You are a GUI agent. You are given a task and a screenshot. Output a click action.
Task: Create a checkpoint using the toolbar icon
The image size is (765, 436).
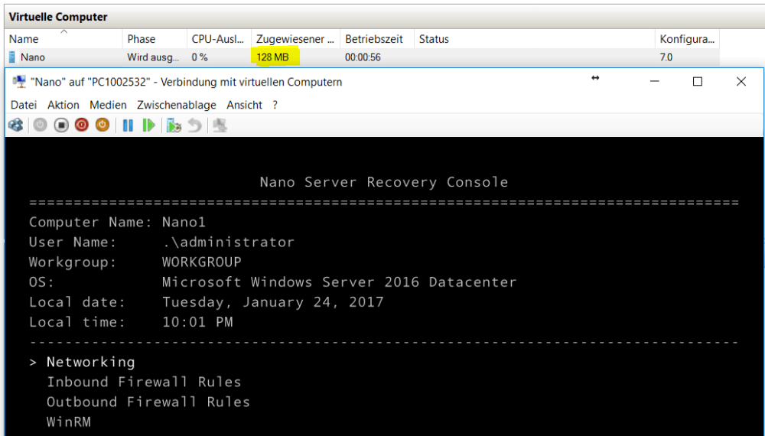174,125
